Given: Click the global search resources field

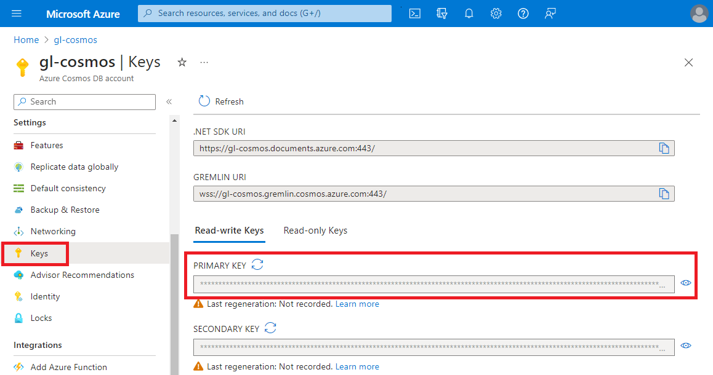Looking at the screenshot, I should tap(265, 14).
